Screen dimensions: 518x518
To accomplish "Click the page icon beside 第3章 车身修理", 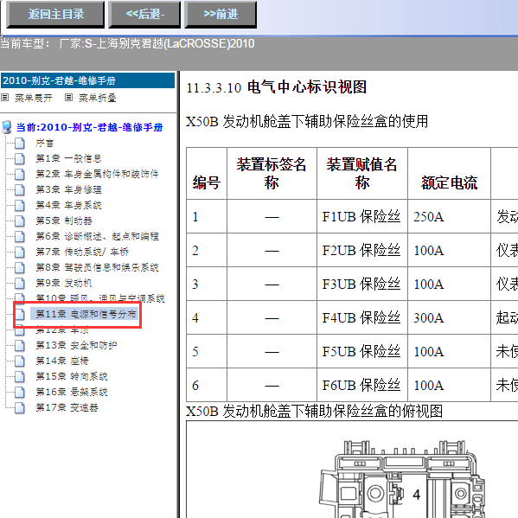I will pyautogui.click(x=20, y=189).
